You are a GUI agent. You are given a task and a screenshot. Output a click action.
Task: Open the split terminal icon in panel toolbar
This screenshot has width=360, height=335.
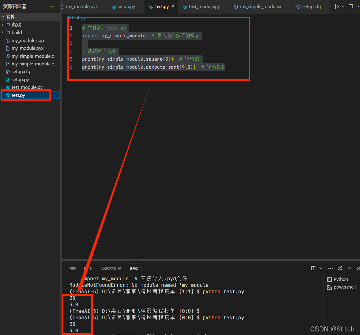point(313,268)
